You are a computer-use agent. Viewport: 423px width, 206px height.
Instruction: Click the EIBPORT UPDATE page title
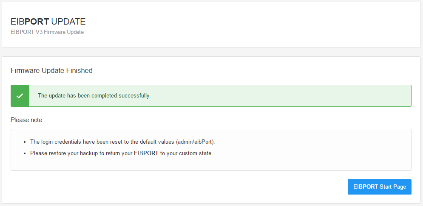pyautogui.click(x=48, y=22)
